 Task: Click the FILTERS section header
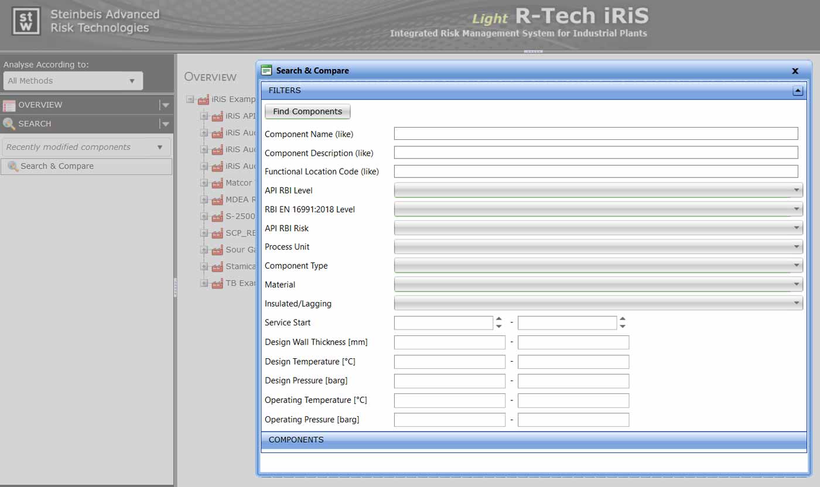point(534,90)
